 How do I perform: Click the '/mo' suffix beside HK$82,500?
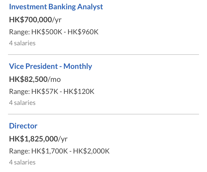point(54,79)
